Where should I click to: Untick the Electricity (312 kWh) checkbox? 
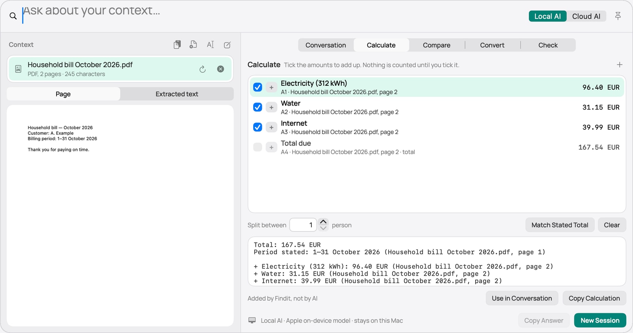pyautogui.click(x=258, y=87)
